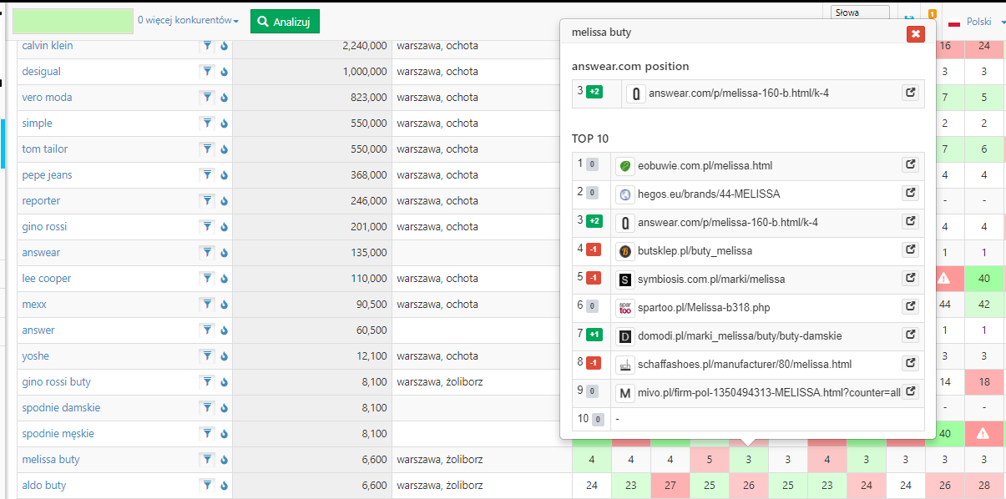Open the Słowa selector box
This screenshot has height=499, width=1006.
tap(861, 13)
